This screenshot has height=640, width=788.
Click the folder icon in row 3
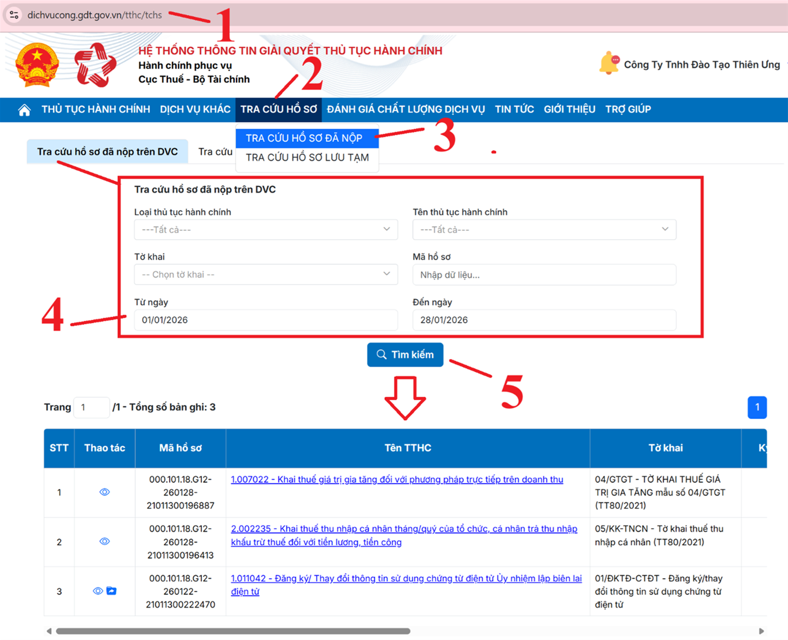pyautogui.click(x=112, y=591)
